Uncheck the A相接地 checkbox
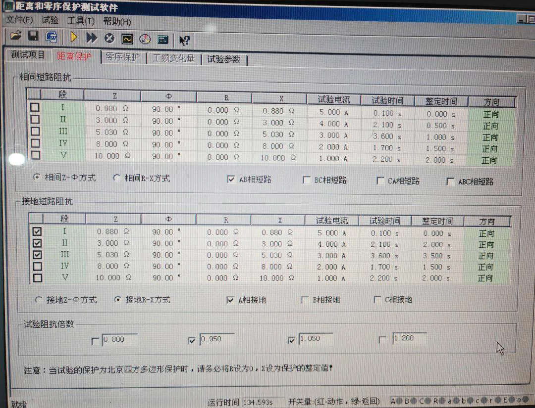 [230, 300]
